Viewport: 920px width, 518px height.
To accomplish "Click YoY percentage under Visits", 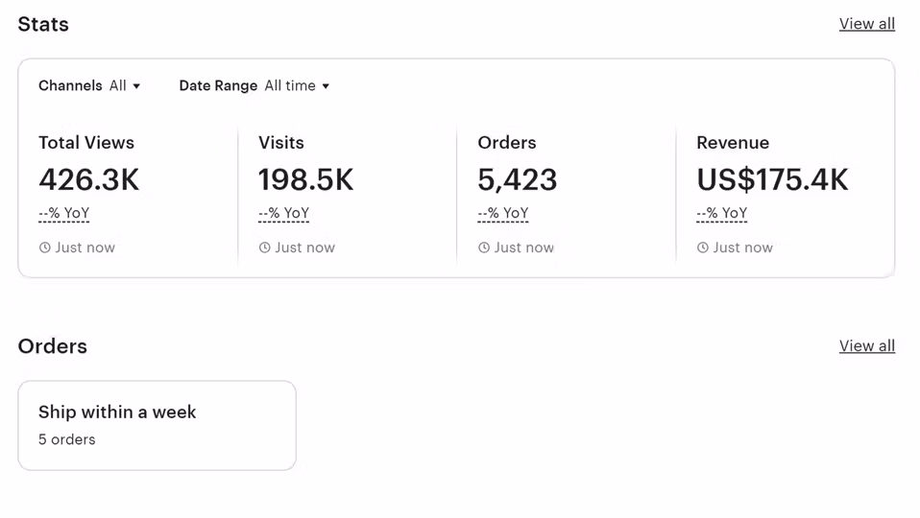I will (x=283, y=214).
